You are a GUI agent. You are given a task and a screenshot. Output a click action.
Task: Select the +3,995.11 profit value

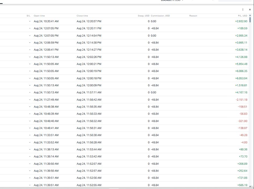[x=241, y=43]
